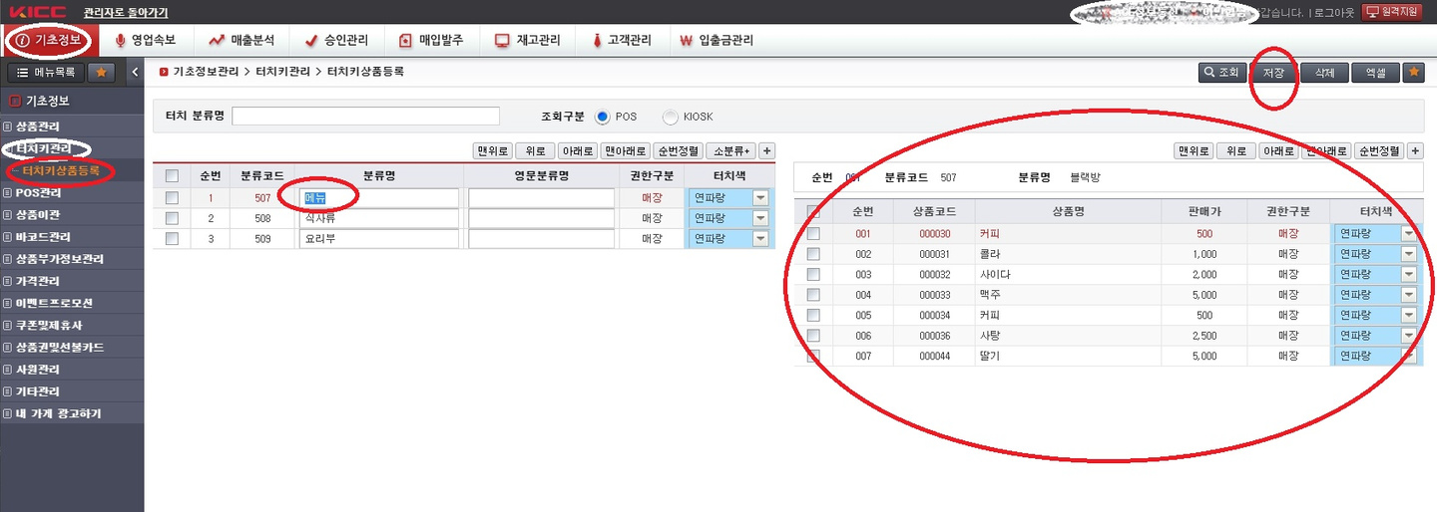The height and width of the screenshot is (512, 1437).
Task: Click the star favorite icon beside 메뉴목록
Action: 101,72
